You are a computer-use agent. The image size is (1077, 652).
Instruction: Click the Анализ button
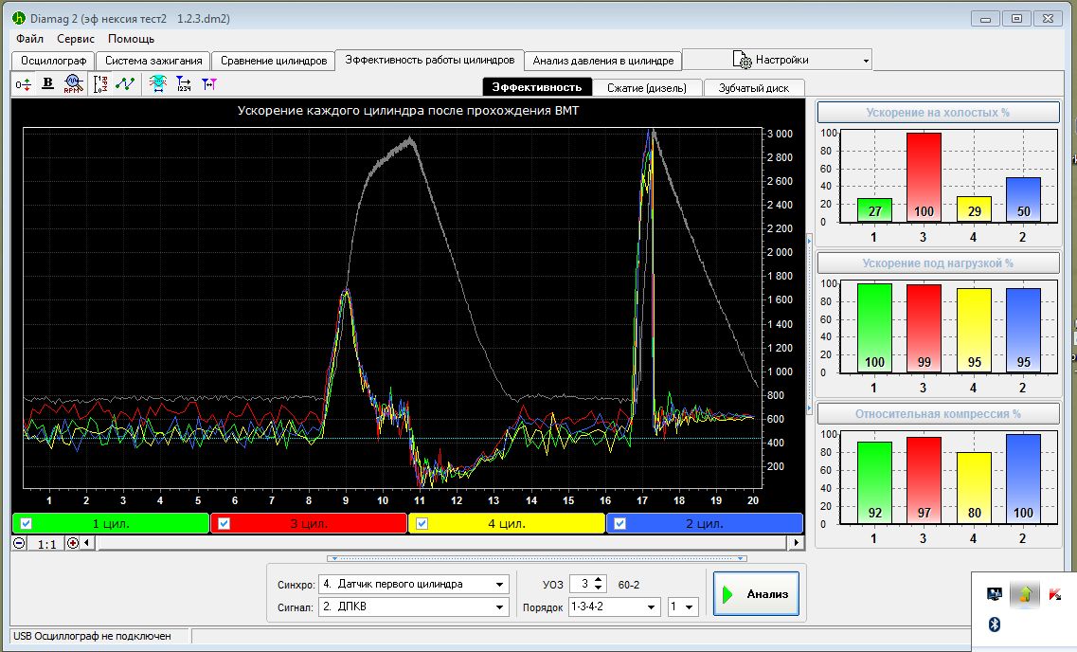click(x=756, y=593)
